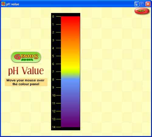Viewport: 152px width, 137px height.
Task: Click the app icon in the title bar
Action: click(x=3, y=4)
